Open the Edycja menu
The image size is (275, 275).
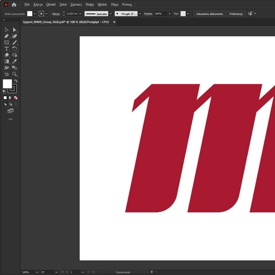(x=38, y=5)
